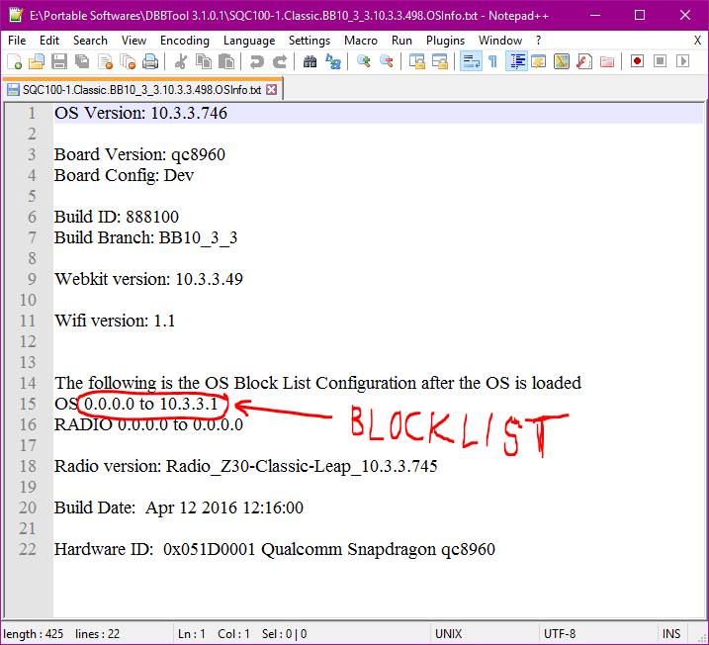Click the Print icon in toolbar

click(x=150, y=61)
